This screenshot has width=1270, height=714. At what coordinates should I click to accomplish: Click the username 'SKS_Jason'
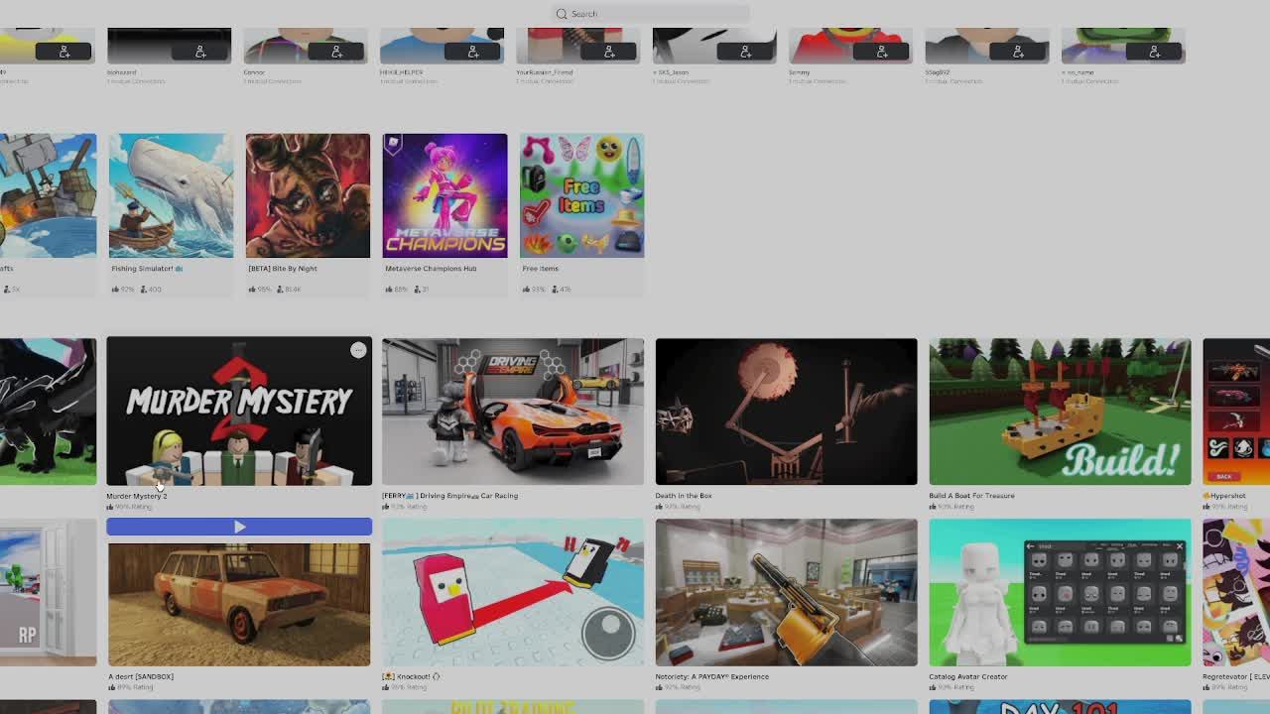tap(670, 72)
